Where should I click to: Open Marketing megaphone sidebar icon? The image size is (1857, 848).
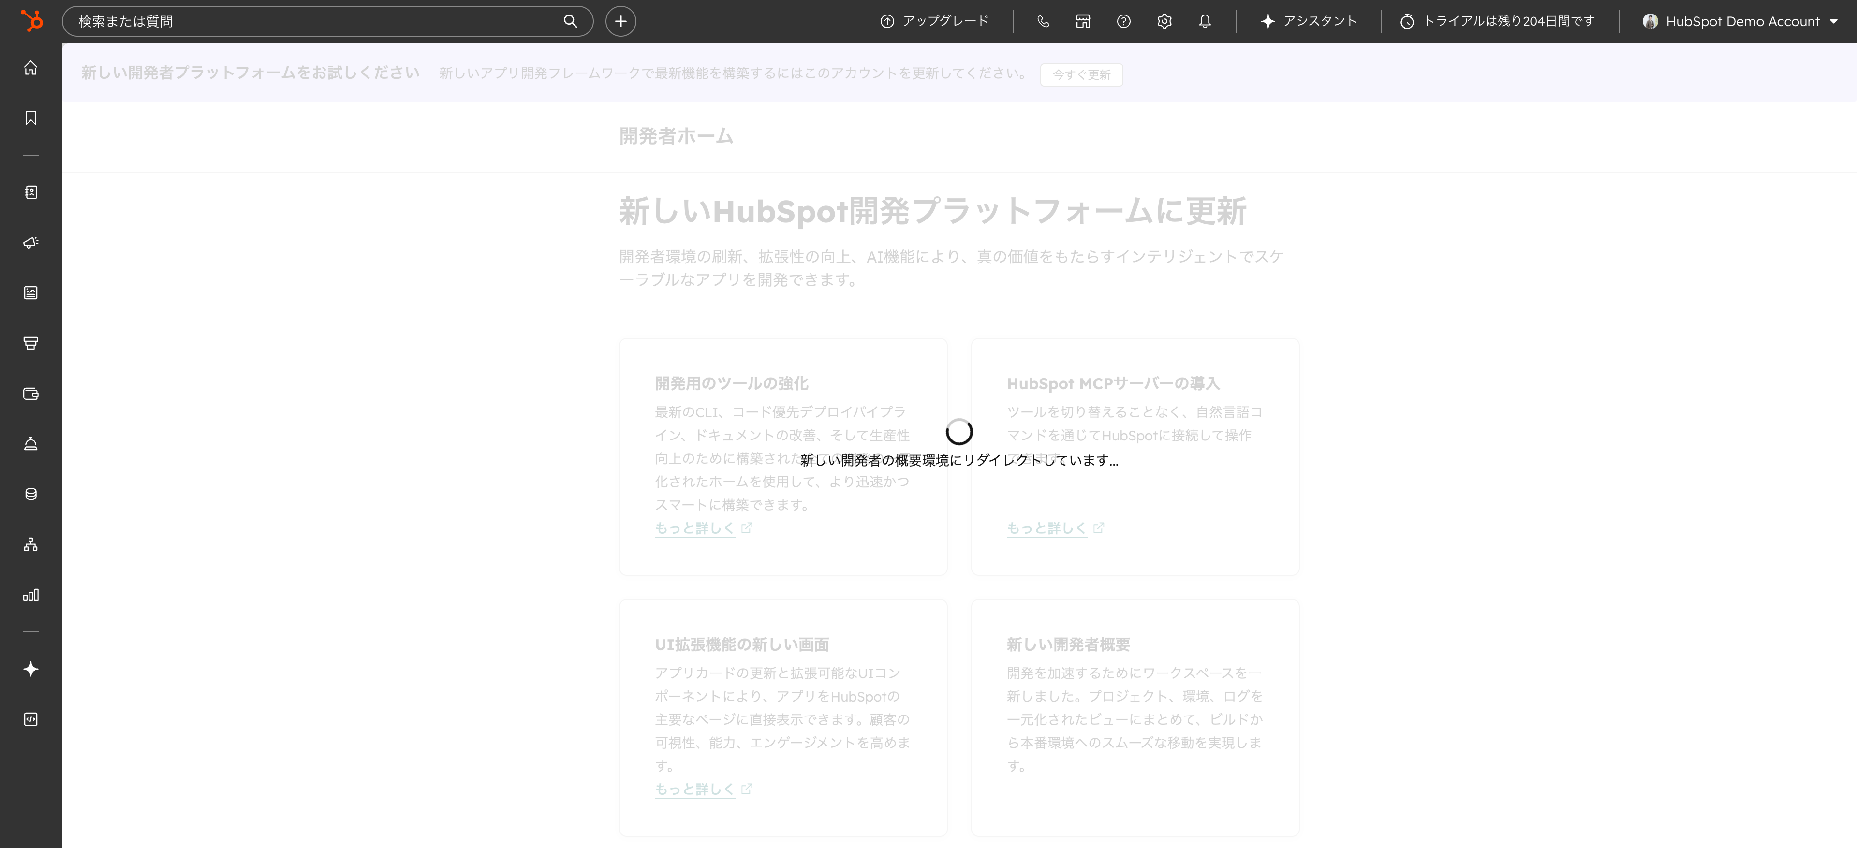[31, 243]
